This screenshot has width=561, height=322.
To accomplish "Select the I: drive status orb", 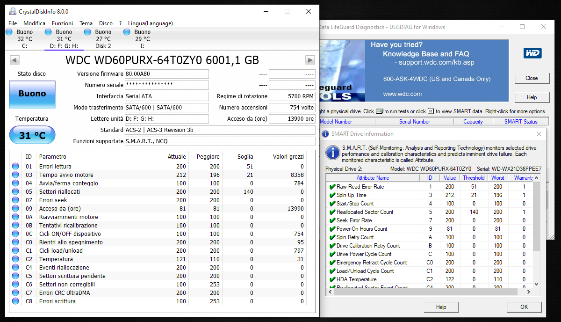I will [x=127, y=32].
